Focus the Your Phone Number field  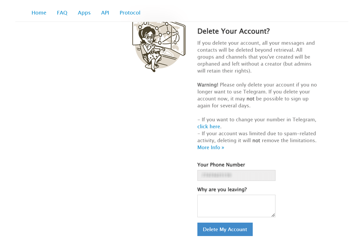click(237, 175)
